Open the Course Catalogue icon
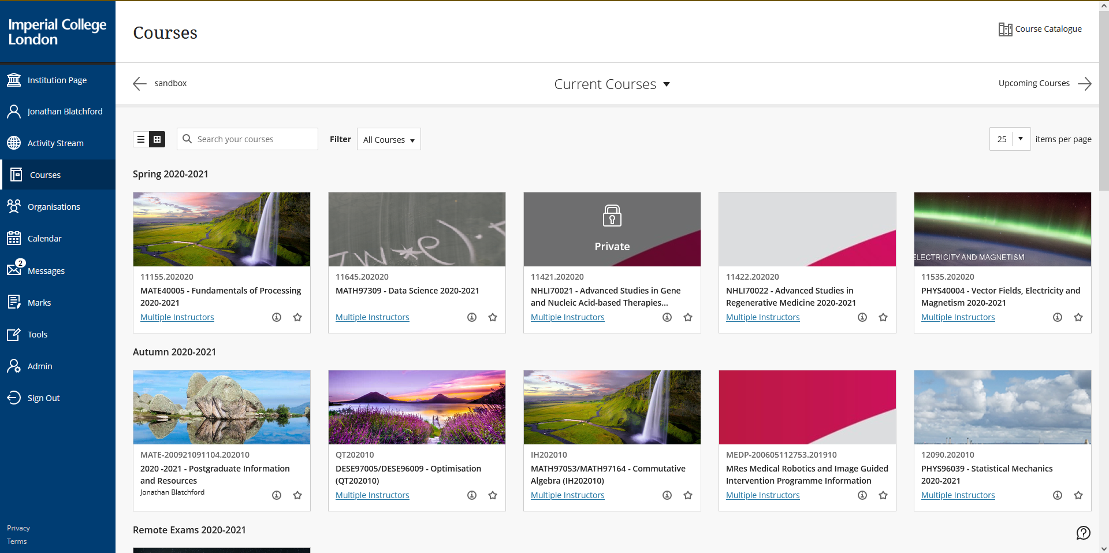 (x=1005, y=29)
